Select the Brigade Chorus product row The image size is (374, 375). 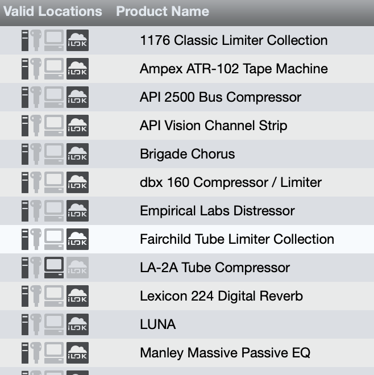[x=187, y=154]
